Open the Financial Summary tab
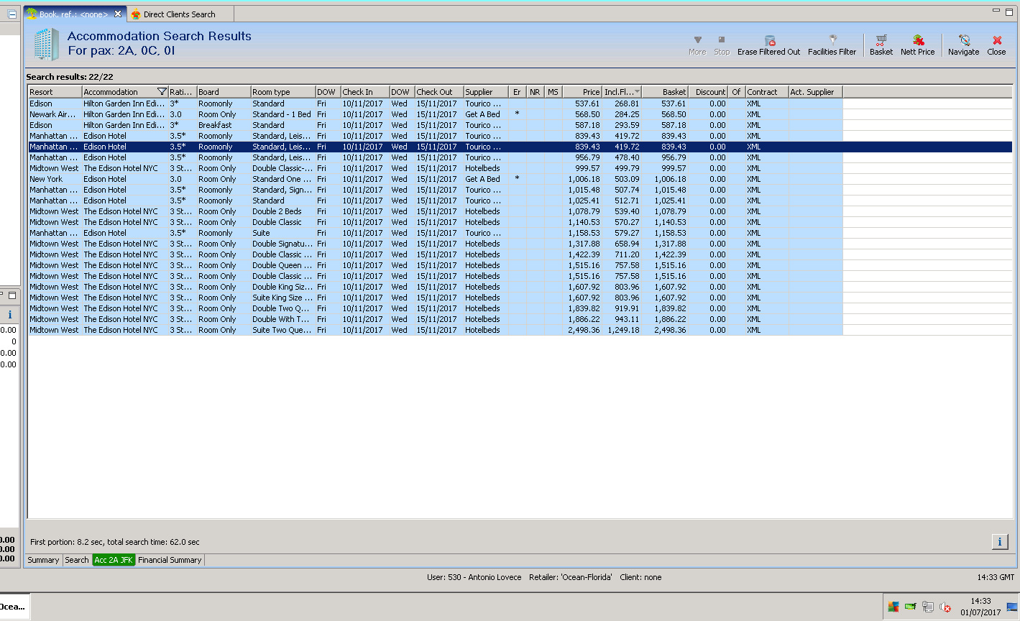This screenshot has height=621, width=1020. tap(170, 560)
